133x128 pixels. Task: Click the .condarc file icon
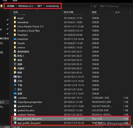pos(15,98)
